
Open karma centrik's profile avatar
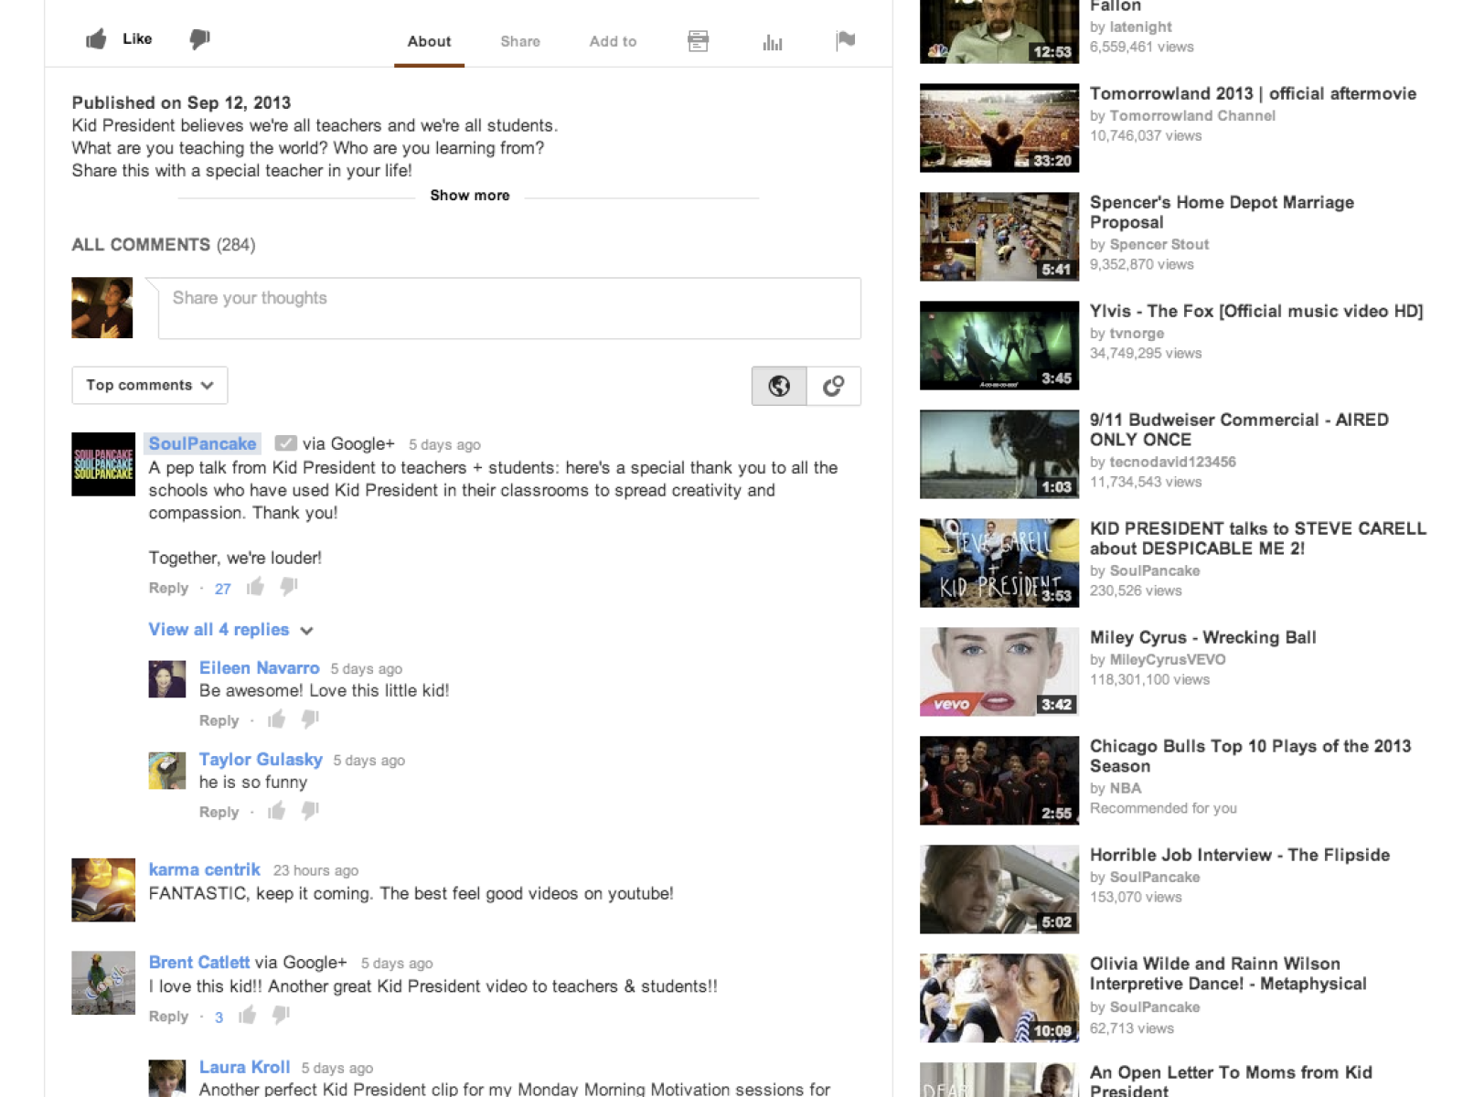103,889
